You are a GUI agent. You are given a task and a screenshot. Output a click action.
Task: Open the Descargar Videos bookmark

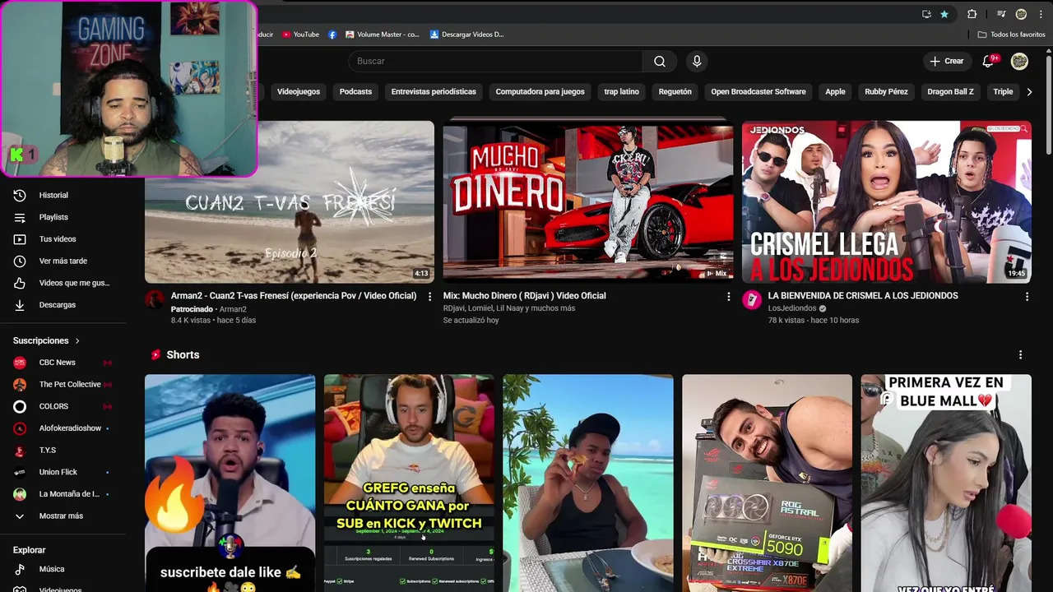coord(466,35)
